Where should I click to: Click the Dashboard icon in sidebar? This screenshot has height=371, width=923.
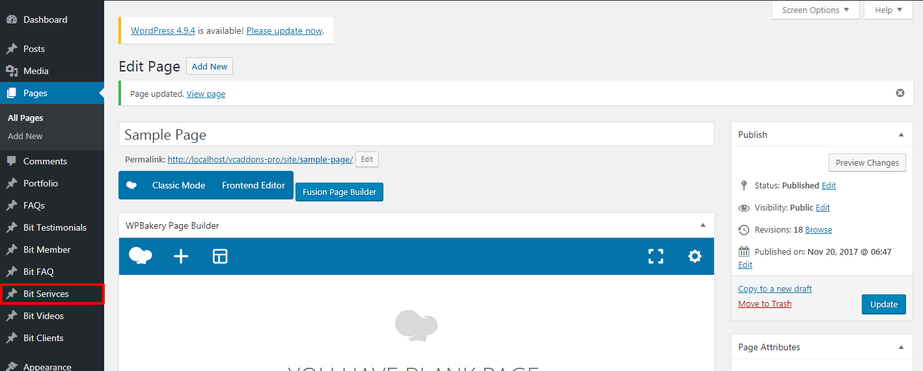click(x=12, y=19)
